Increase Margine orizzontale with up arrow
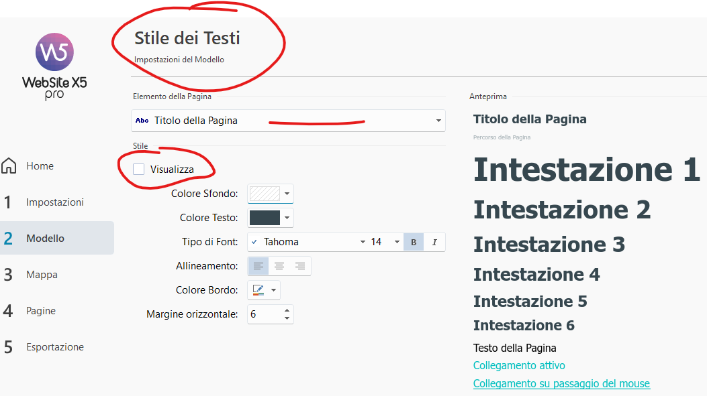 287,310
